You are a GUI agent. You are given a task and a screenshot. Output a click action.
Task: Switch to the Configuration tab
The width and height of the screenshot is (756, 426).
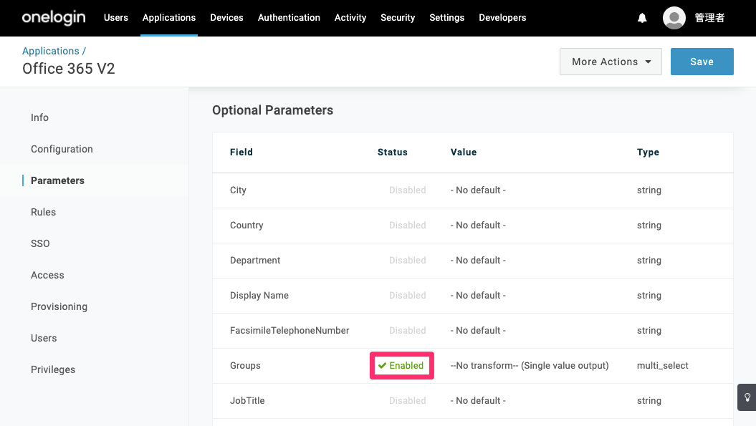coord(62,149)
